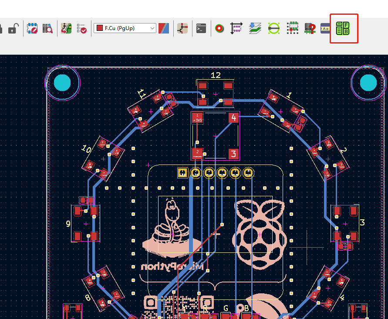Select the silkscreen letter B
Screen dimensions: 388x319
246,308
